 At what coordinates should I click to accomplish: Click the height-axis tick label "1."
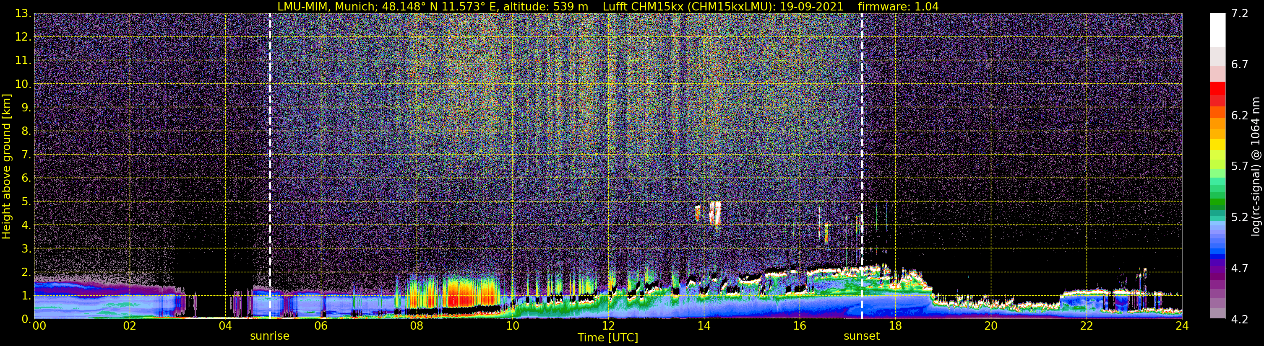click(x=26, y=295)
